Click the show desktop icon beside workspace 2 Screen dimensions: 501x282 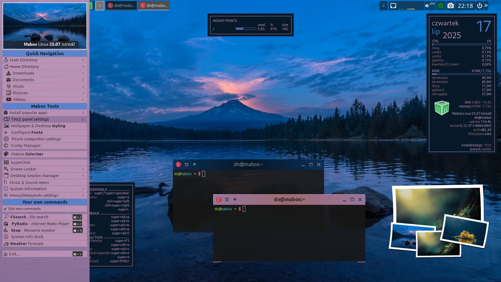click(x=393, y=6)
